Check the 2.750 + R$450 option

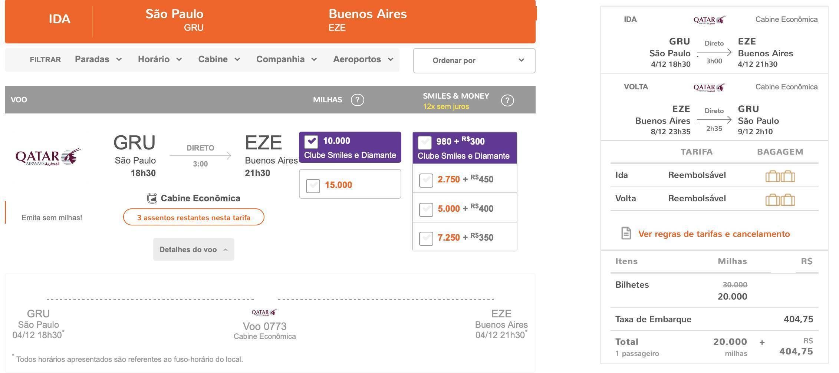click(x=426, y=180)
